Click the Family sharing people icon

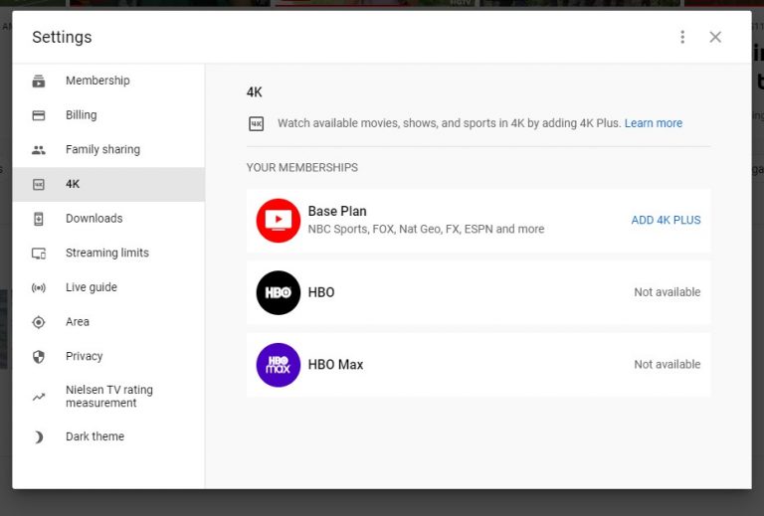[39, 150]
